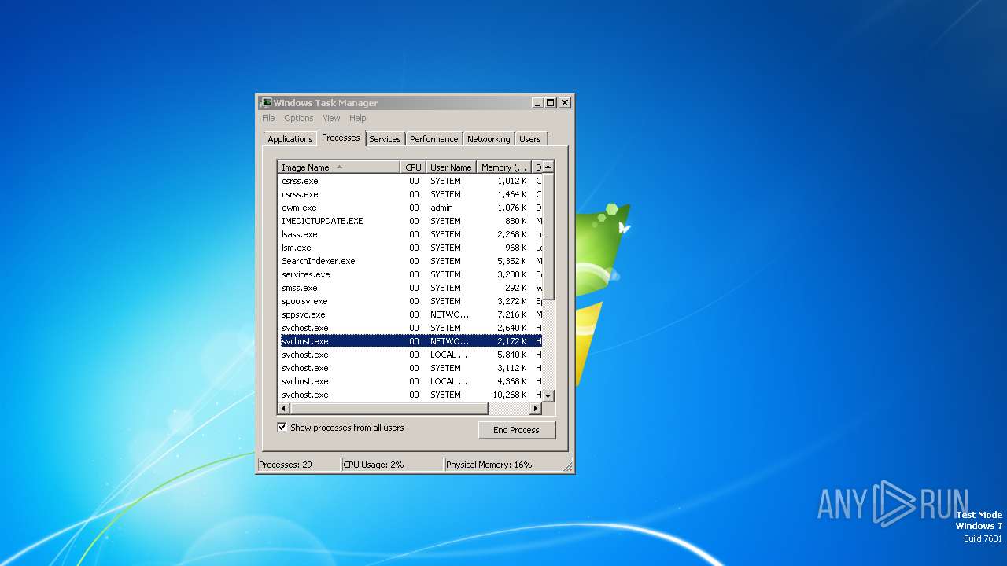Open the Users tab
The height and width of the screenshot is (566, 1007).
point(530,139)
